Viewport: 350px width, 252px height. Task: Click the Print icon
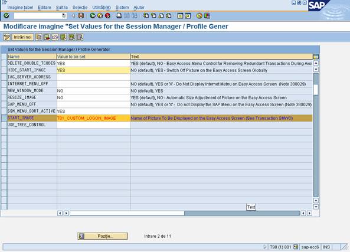click(119, 15)
